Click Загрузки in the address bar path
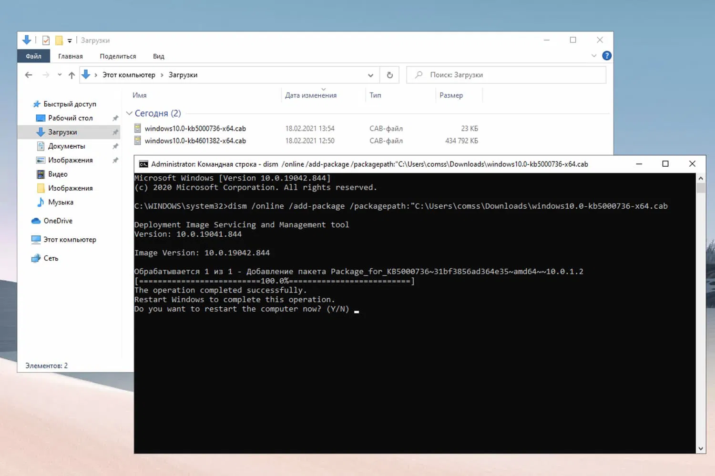715x476 pixels. (x=183, y=75)
